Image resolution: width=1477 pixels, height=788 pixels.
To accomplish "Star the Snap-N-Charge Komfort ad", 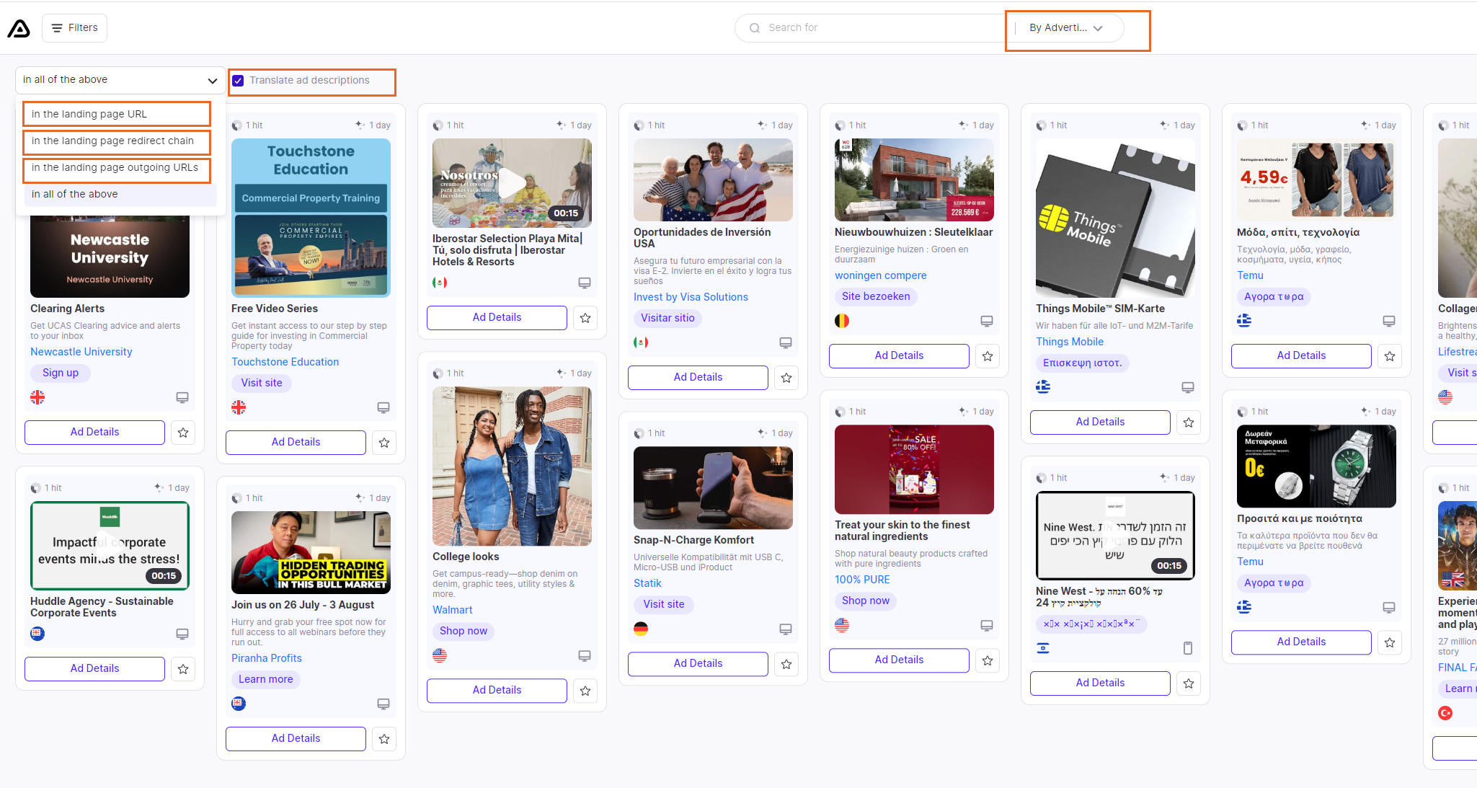I will 786,664.
